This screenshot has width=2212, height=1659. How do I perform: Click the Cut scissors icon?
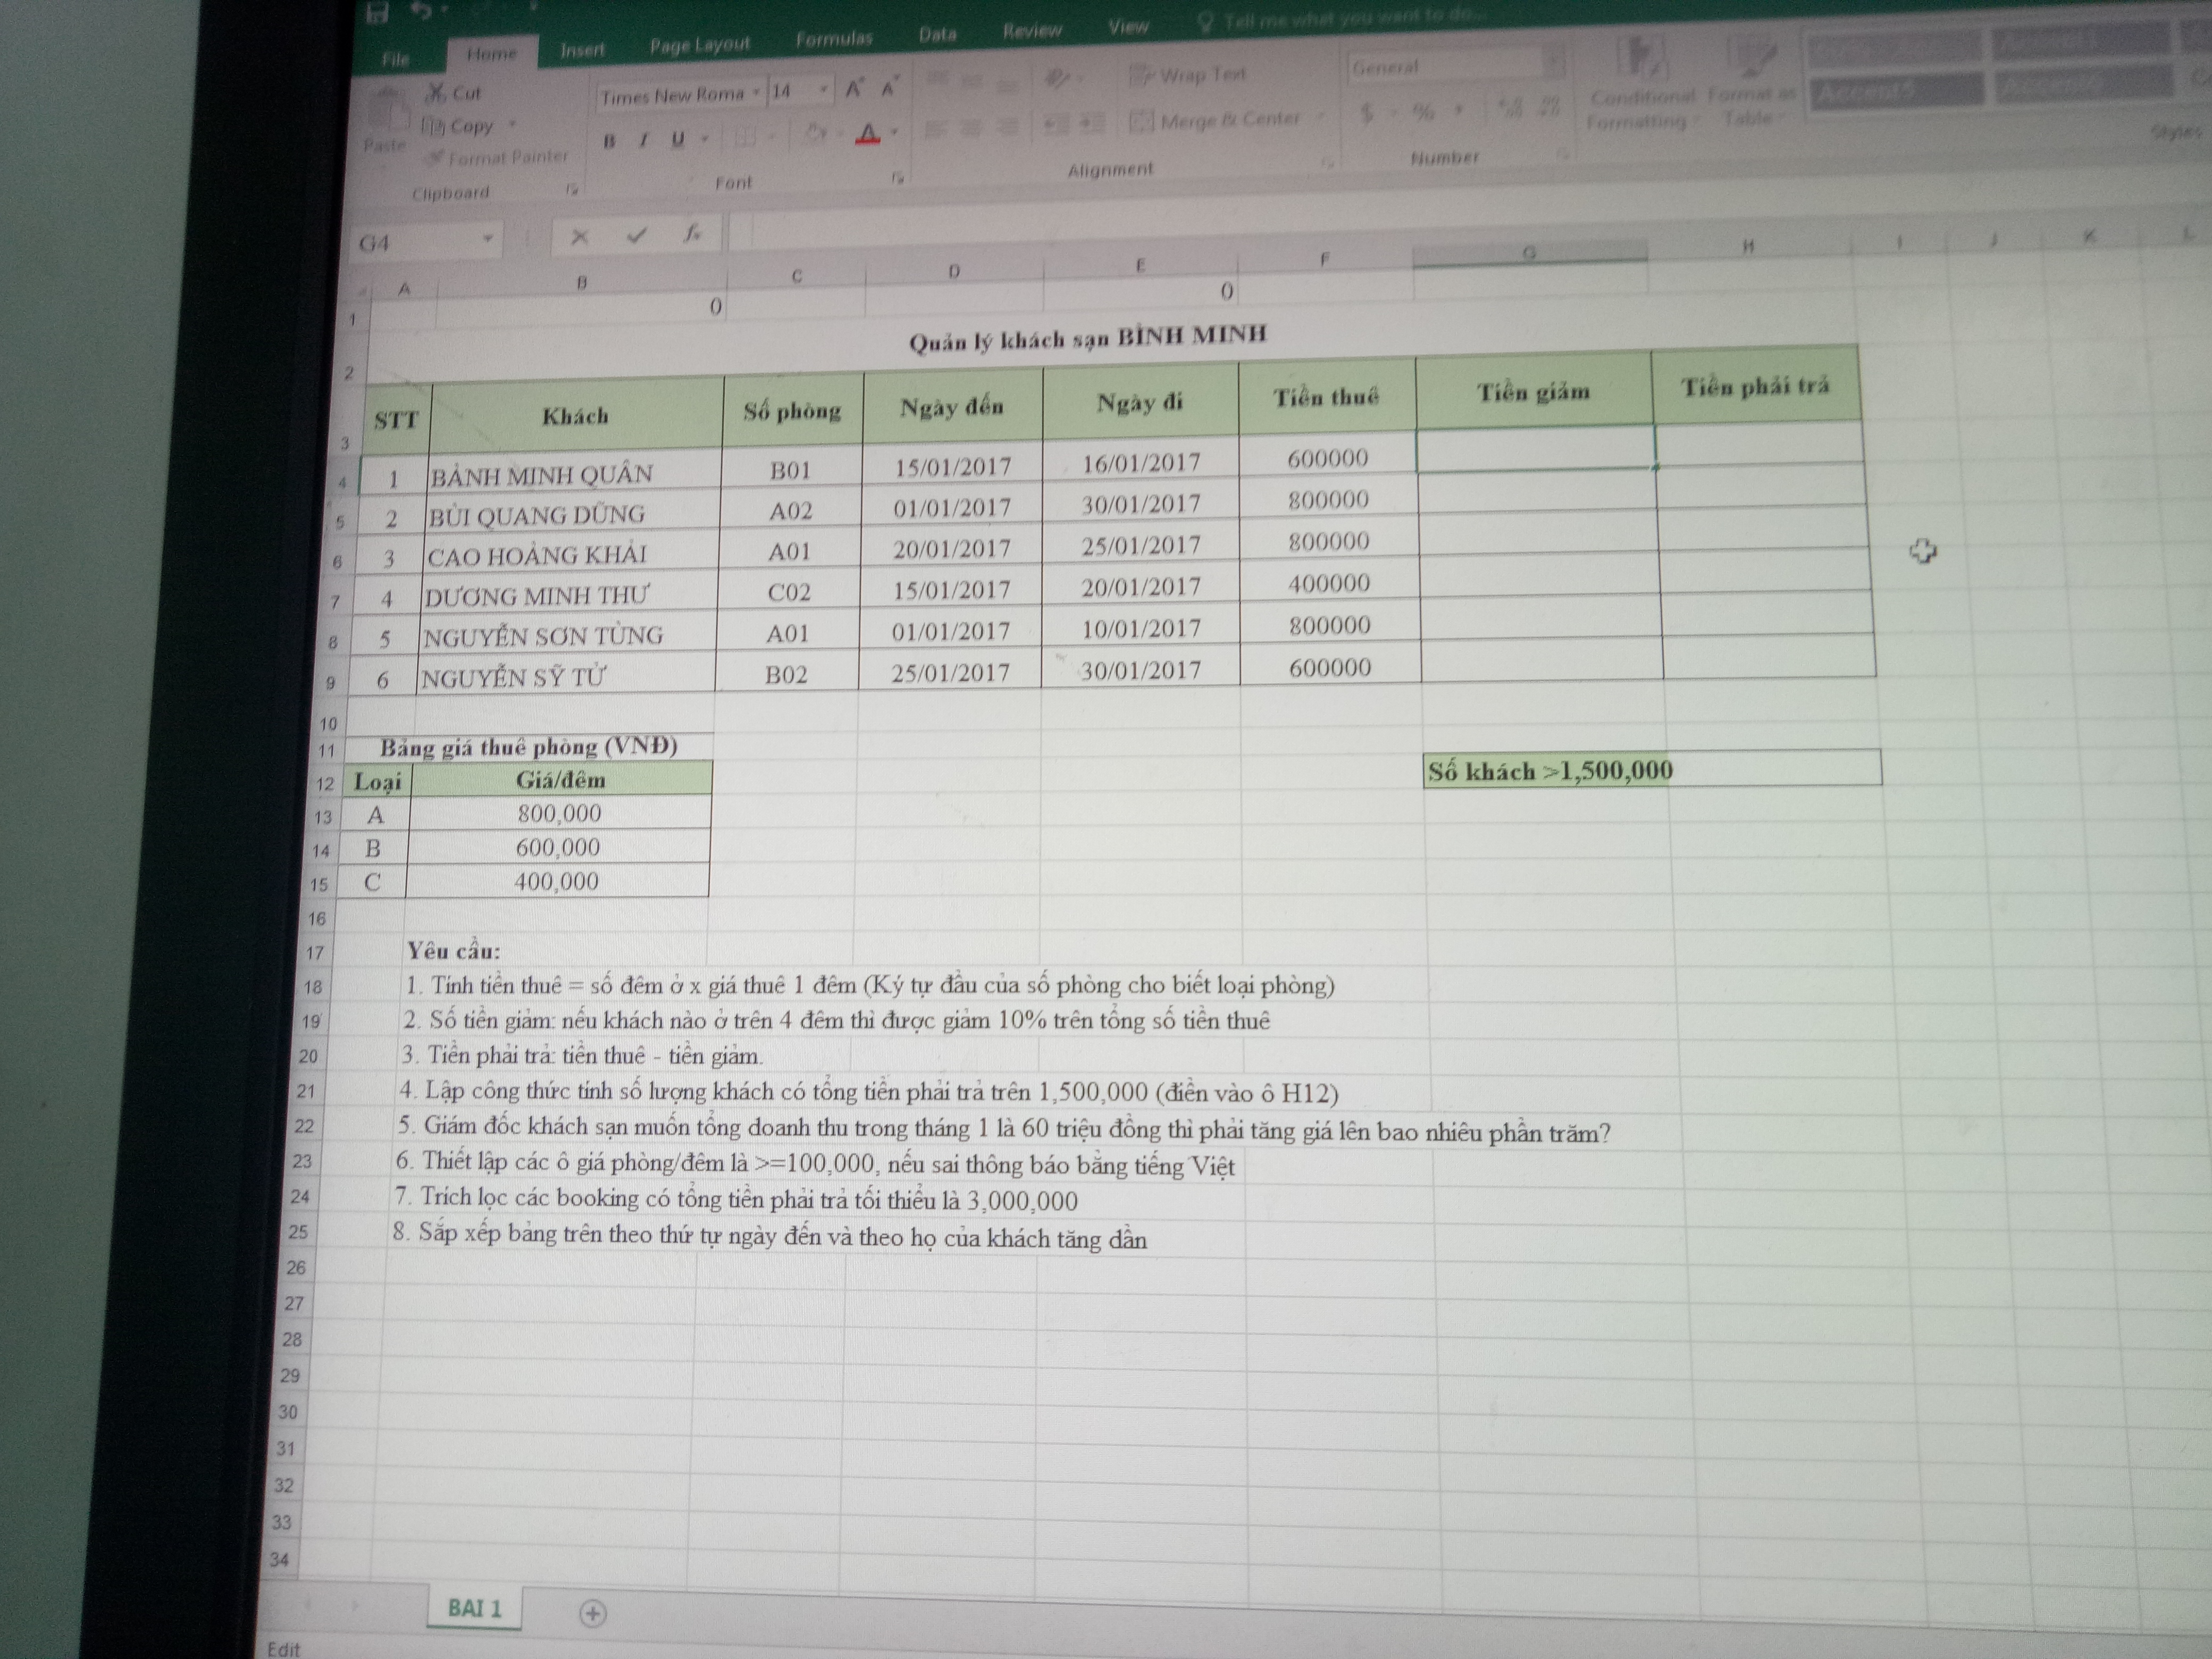pyautogui.click(x=437, y=93)
